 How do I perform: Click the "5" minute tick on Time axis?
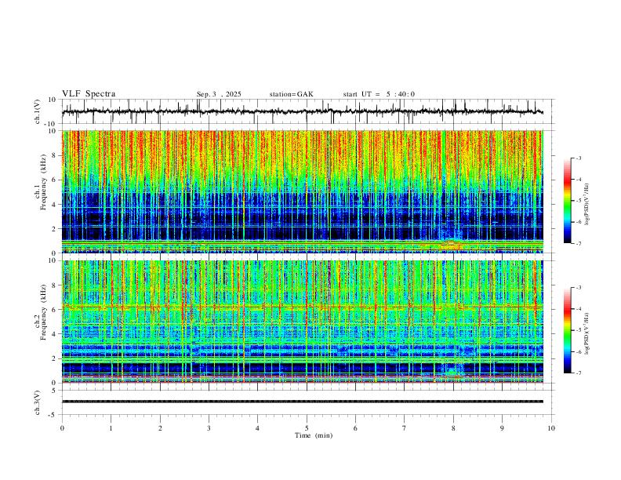pyautogui.click(x=307, y=428)
